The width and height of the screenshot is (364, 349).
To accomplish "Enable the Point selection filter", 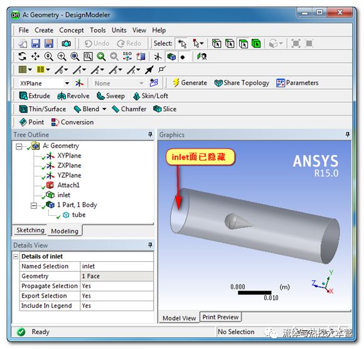I will (x=217, y=43).
